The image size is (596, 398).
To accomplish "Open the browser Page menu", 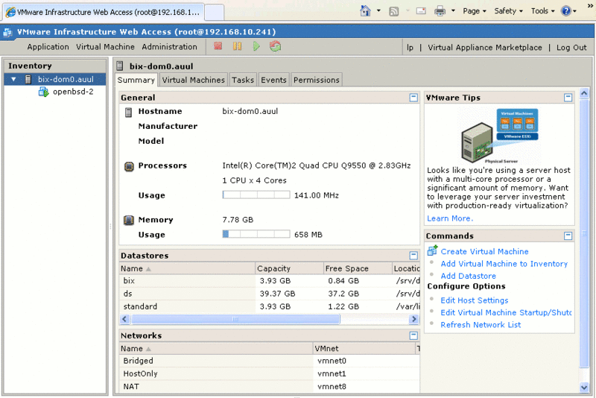I will point(475,11).
